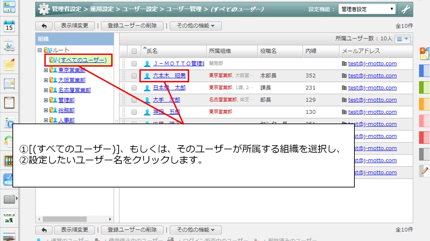Open user 六本木 昭男 link
The height and width of the screenshot is (241, 430).
click(169, 76)
